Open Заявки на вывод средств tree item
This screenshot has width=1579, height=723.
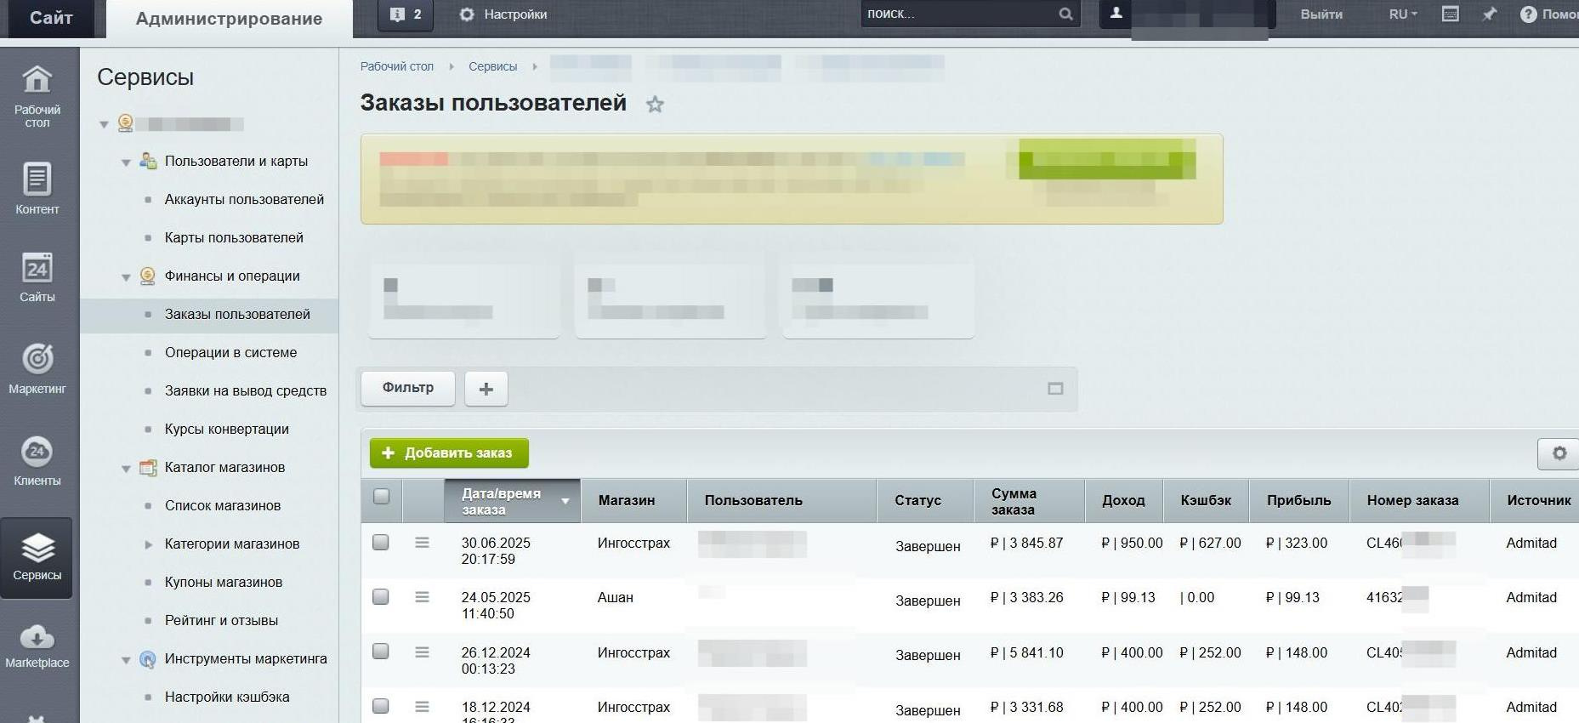(x=246, y=390)
